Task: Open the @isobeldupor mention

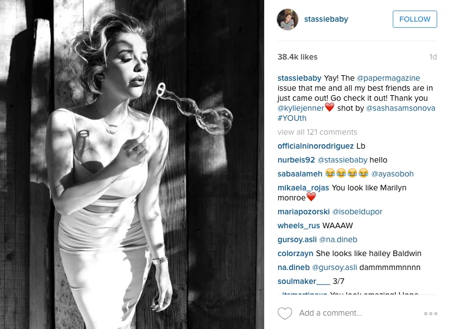Action: (357, 212)
